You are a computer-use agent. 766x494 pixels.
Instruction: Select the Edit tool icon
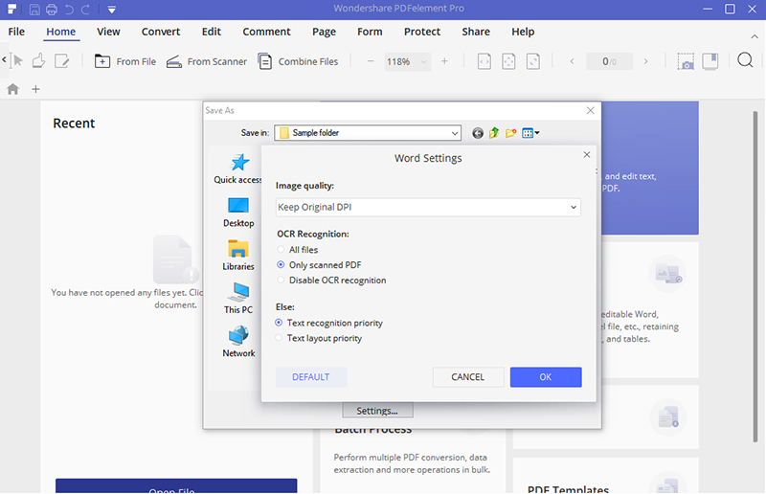61,61
